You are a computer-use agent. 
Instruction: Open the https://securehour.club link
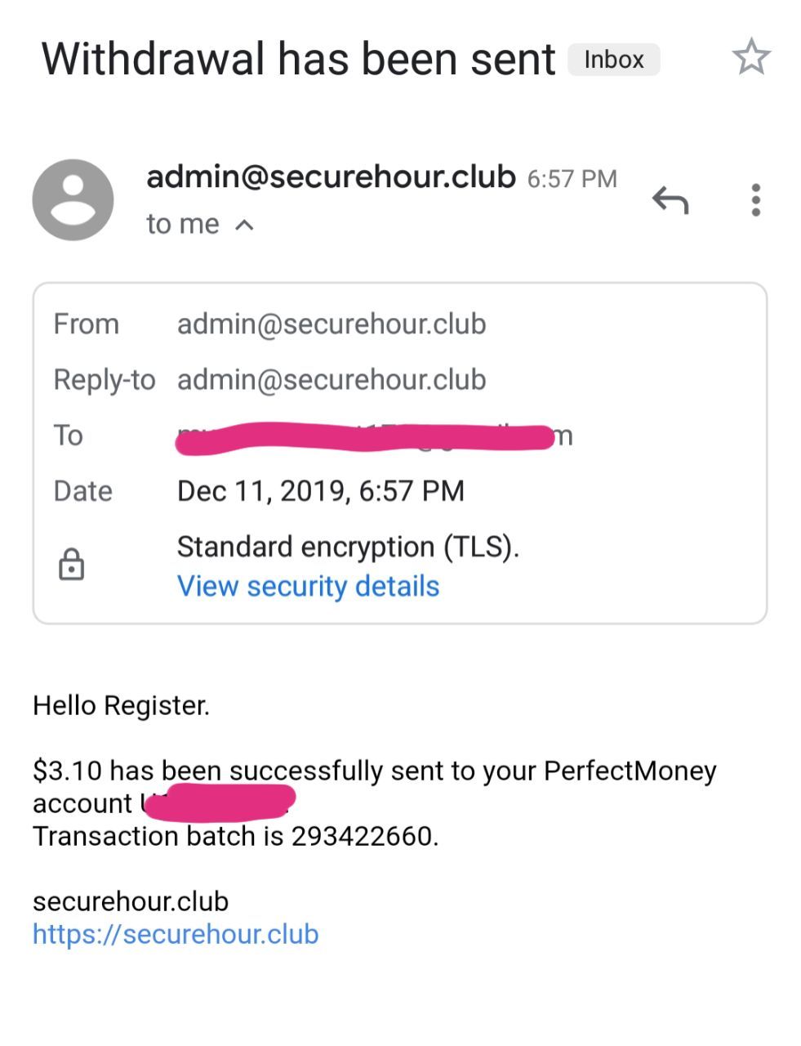coord(176,934)
